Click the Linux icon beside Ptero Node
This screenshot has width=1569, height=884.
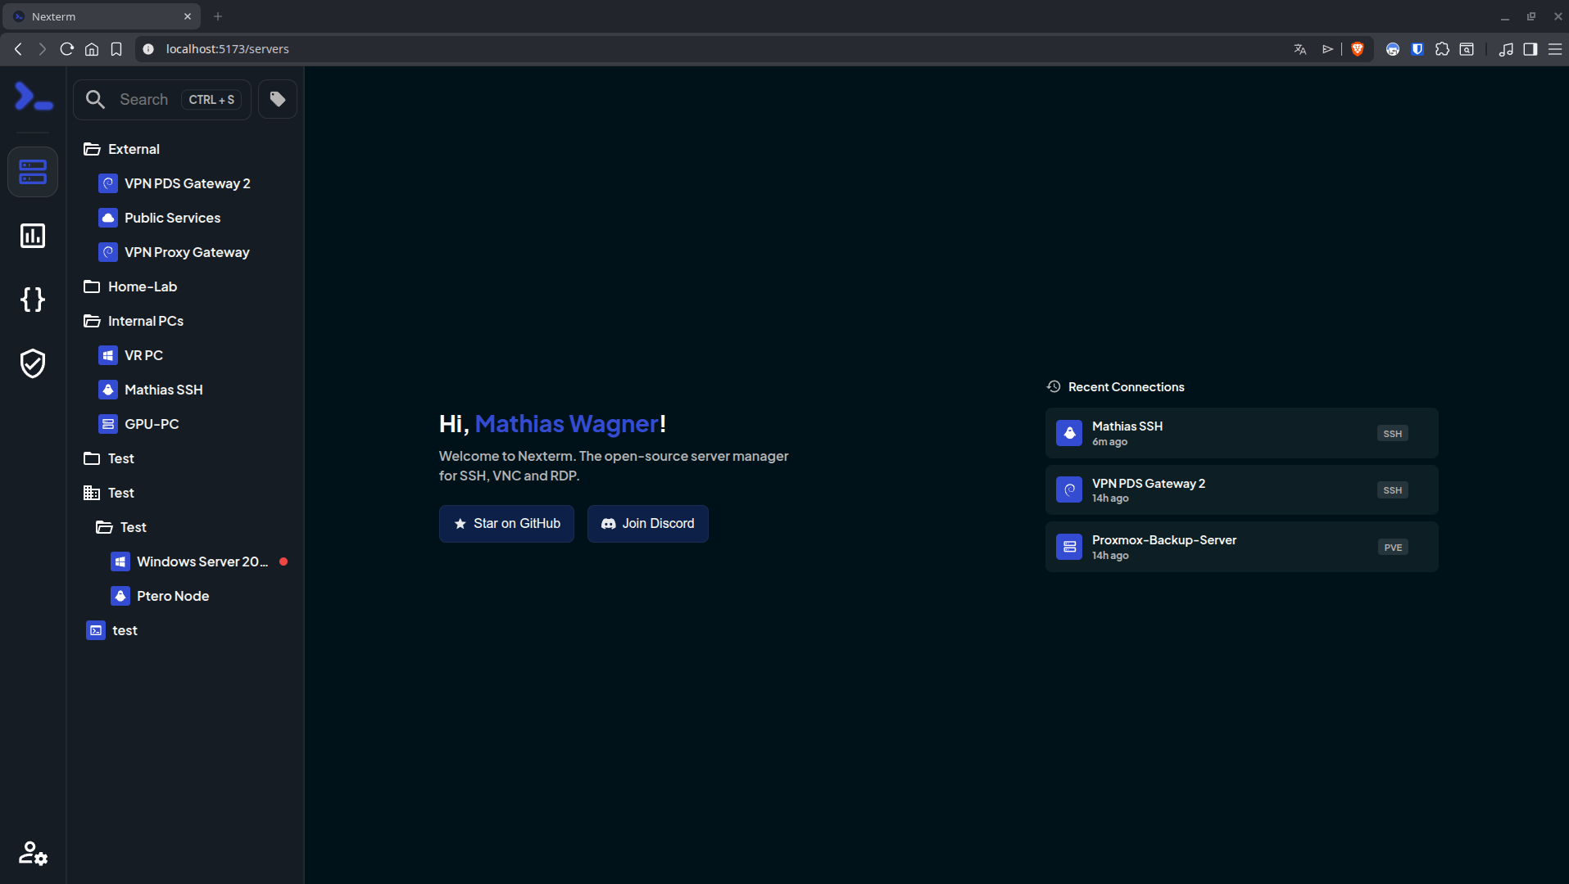pyautogui.click(x=120, y=596)
